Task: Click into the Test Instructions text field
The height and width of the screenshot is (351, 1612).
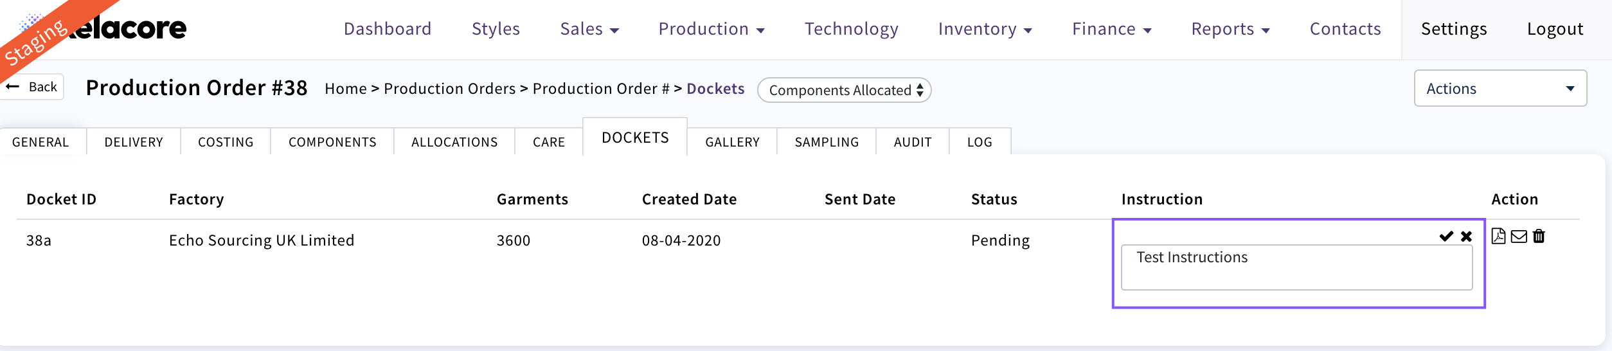Action: [x=1296, y=267]
